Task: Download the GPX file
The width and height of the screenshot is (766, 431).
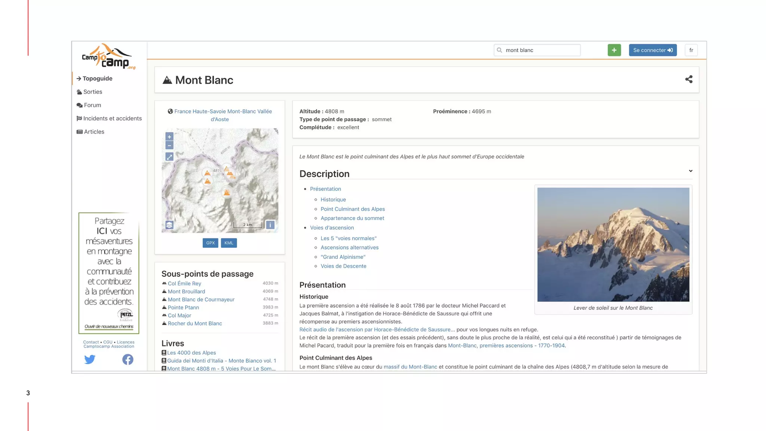Action: (210, 243)
